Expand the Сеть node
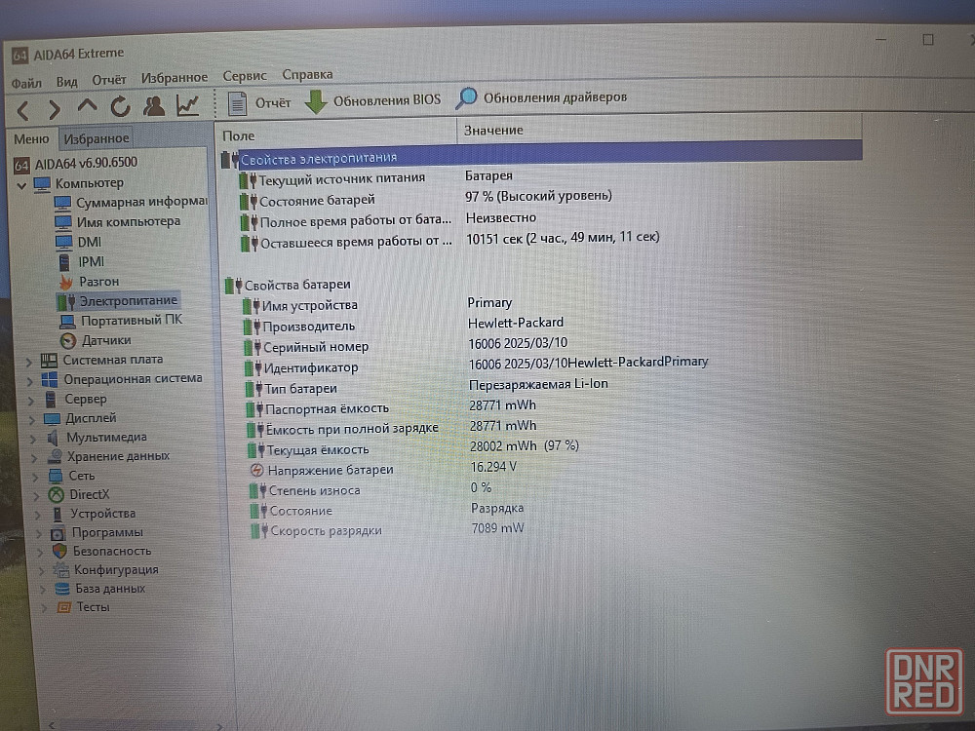 pos(36,478)
